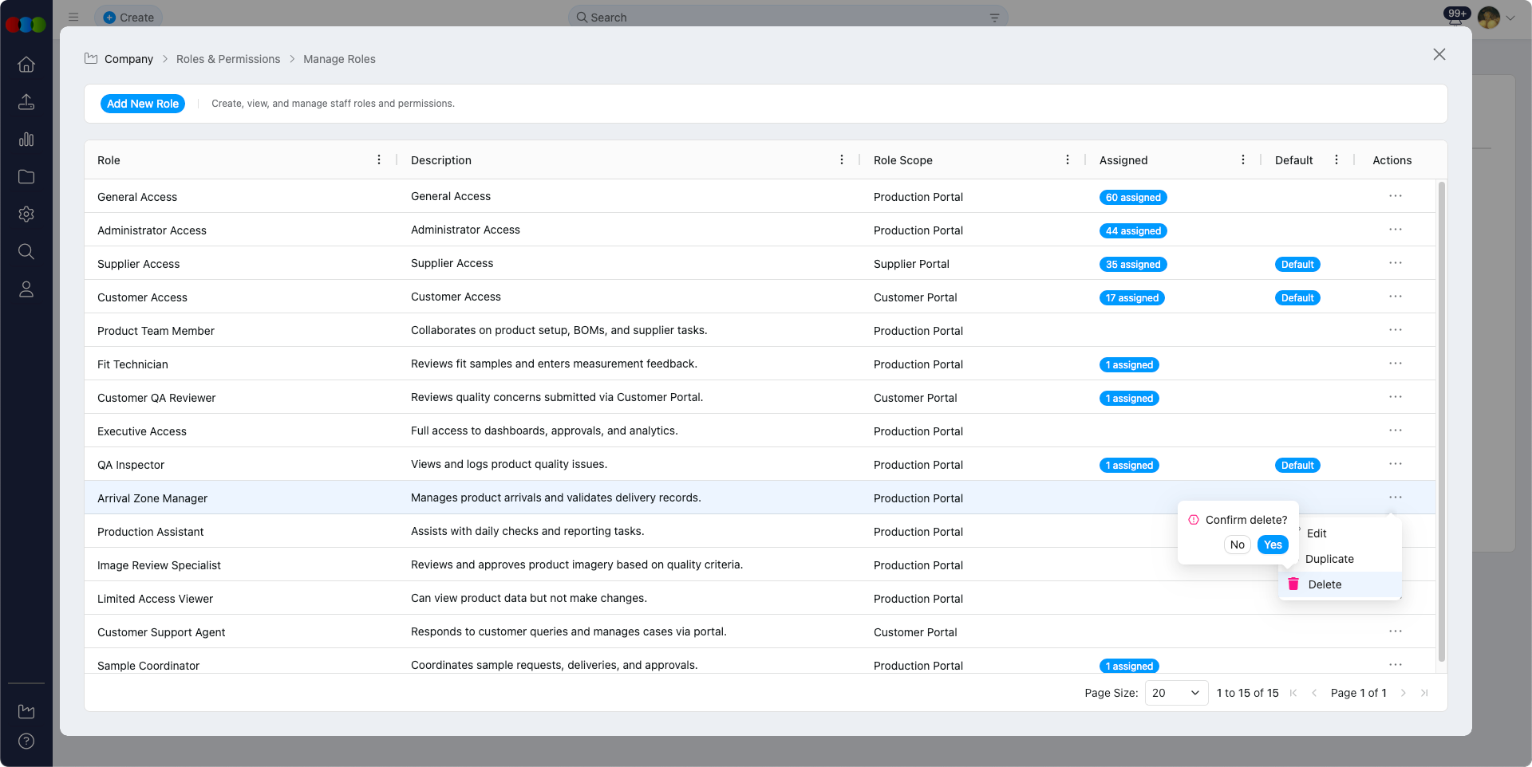This screenshot has width=1532, height=767.
Task: Expand the Page Size dropdown
Action: [x=1176, y=693]
